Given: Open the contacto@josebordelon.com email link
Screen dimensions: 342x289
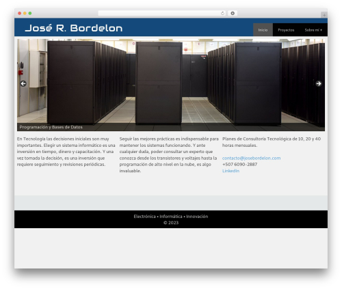Looking at the screenshot, I should pyautogui.click(x=251, y=158).
